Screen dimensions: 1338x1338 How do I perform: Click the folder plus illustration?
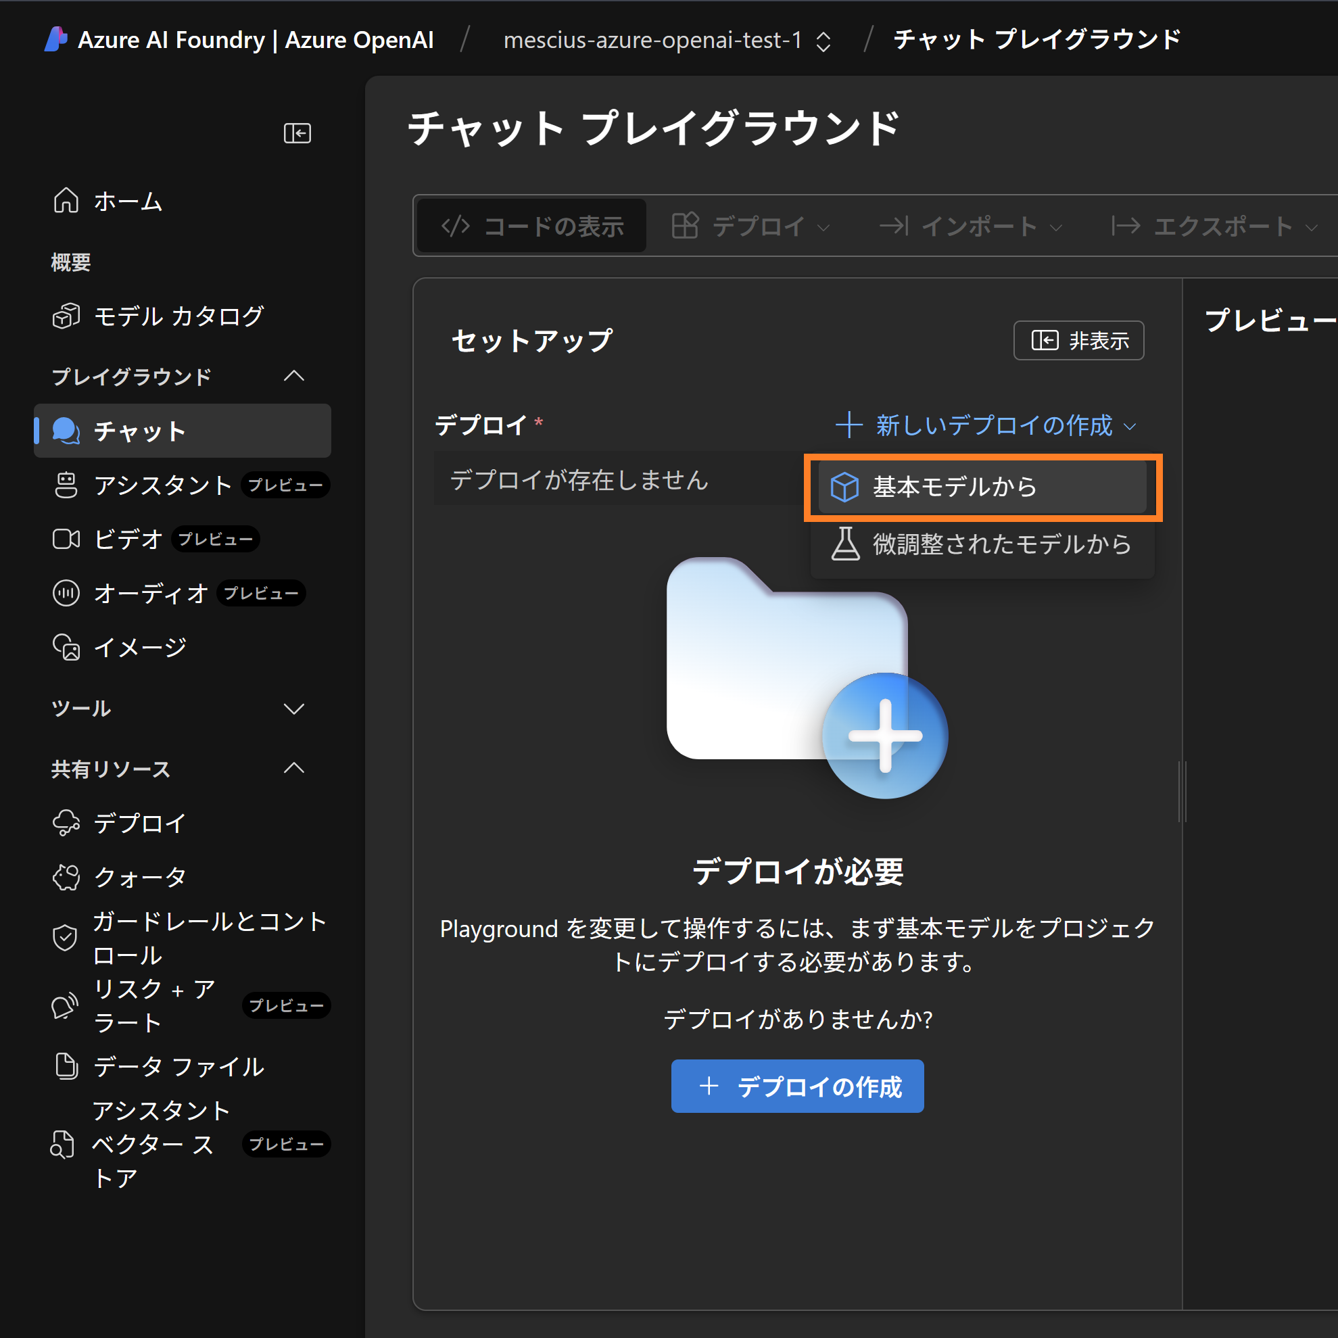(x=807, y=678)
